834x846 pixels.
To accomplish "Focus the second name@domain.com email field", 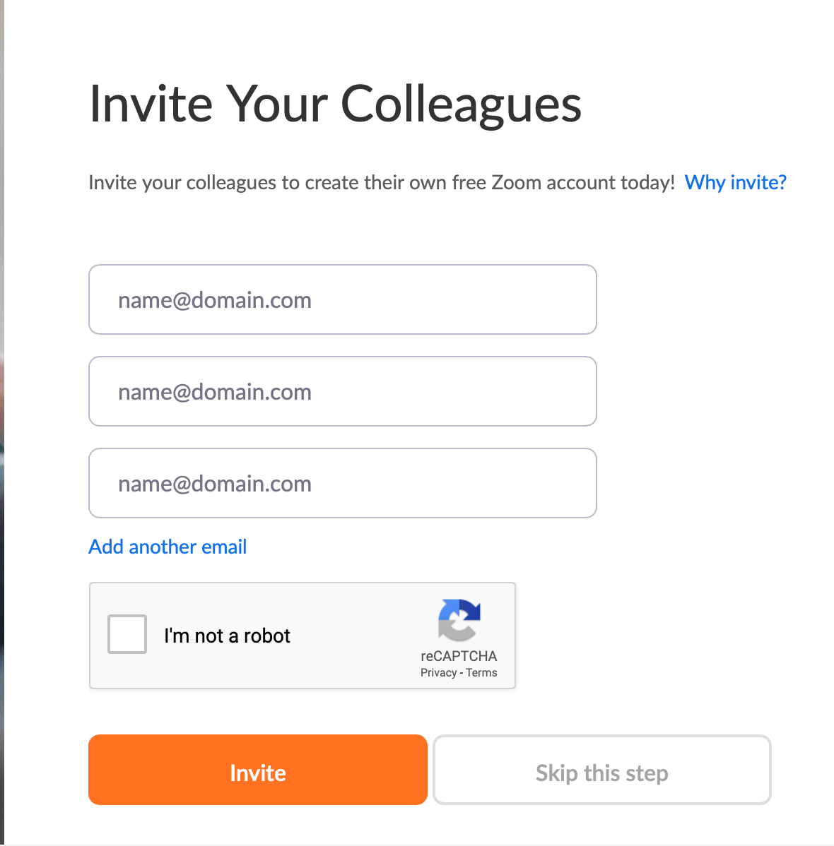I will click(343, 391).
